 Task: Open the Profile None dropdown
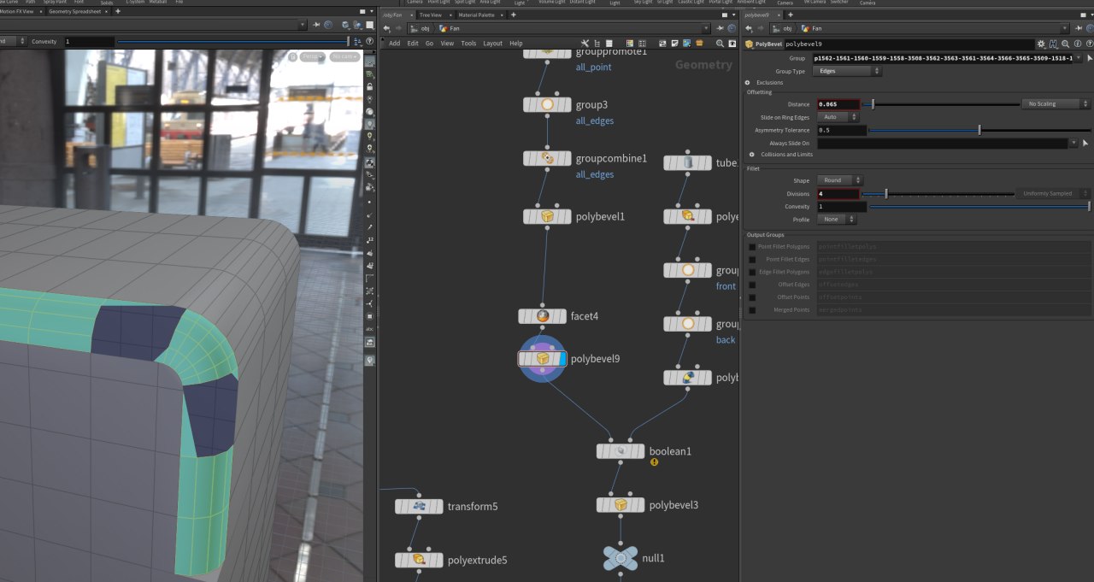(837, 220)
